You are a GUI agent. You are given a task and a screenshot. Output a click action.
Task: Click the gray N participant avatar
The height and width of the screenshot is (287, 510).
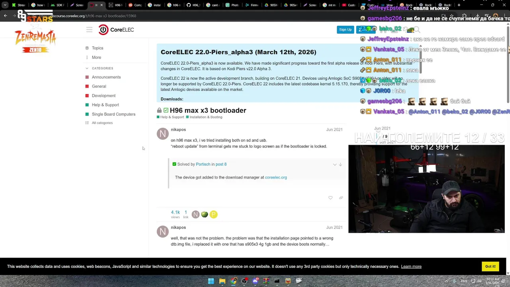coord(195,214)
